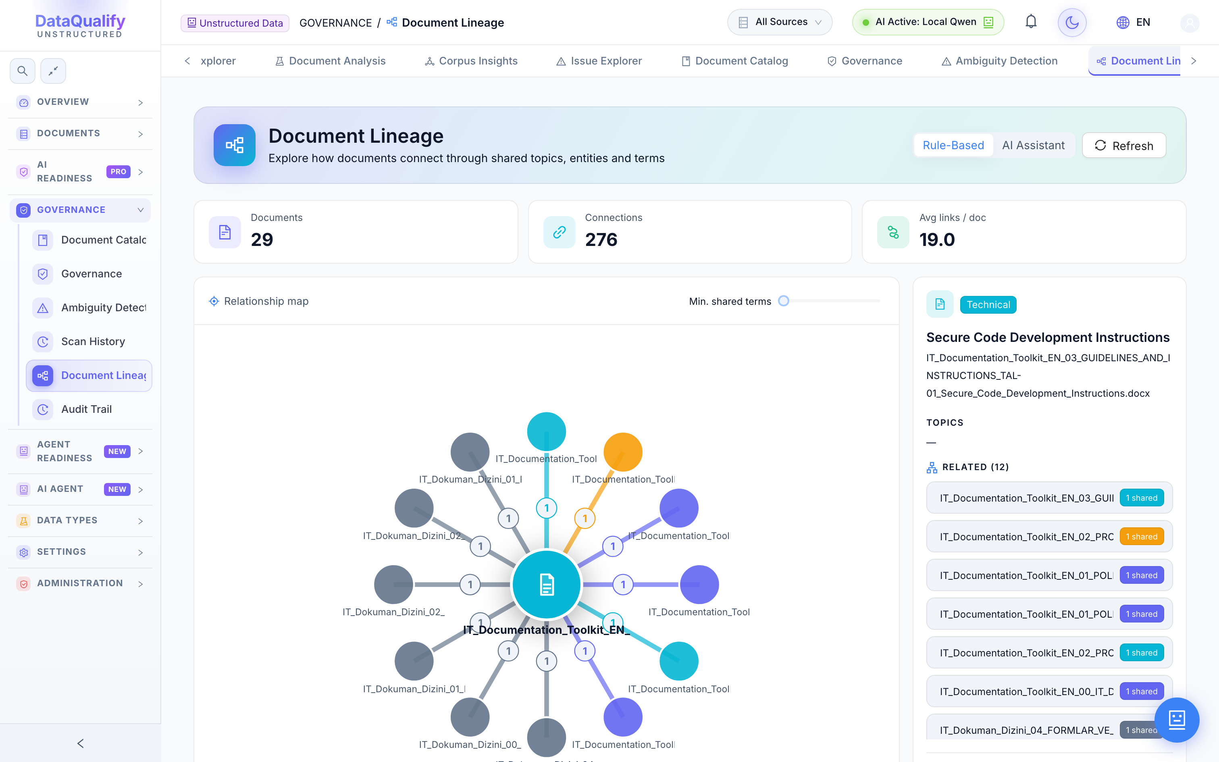Screen dimensions: 1219x762
Task: Switch to the Ambiguity Detection tab
Action: pyautogui.click(x=999, y=61)
